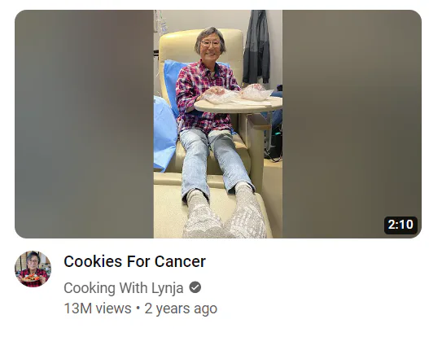Click the blurred right side of thumbnail
Viewport: 429px width, 350px height.
[352, 124]
